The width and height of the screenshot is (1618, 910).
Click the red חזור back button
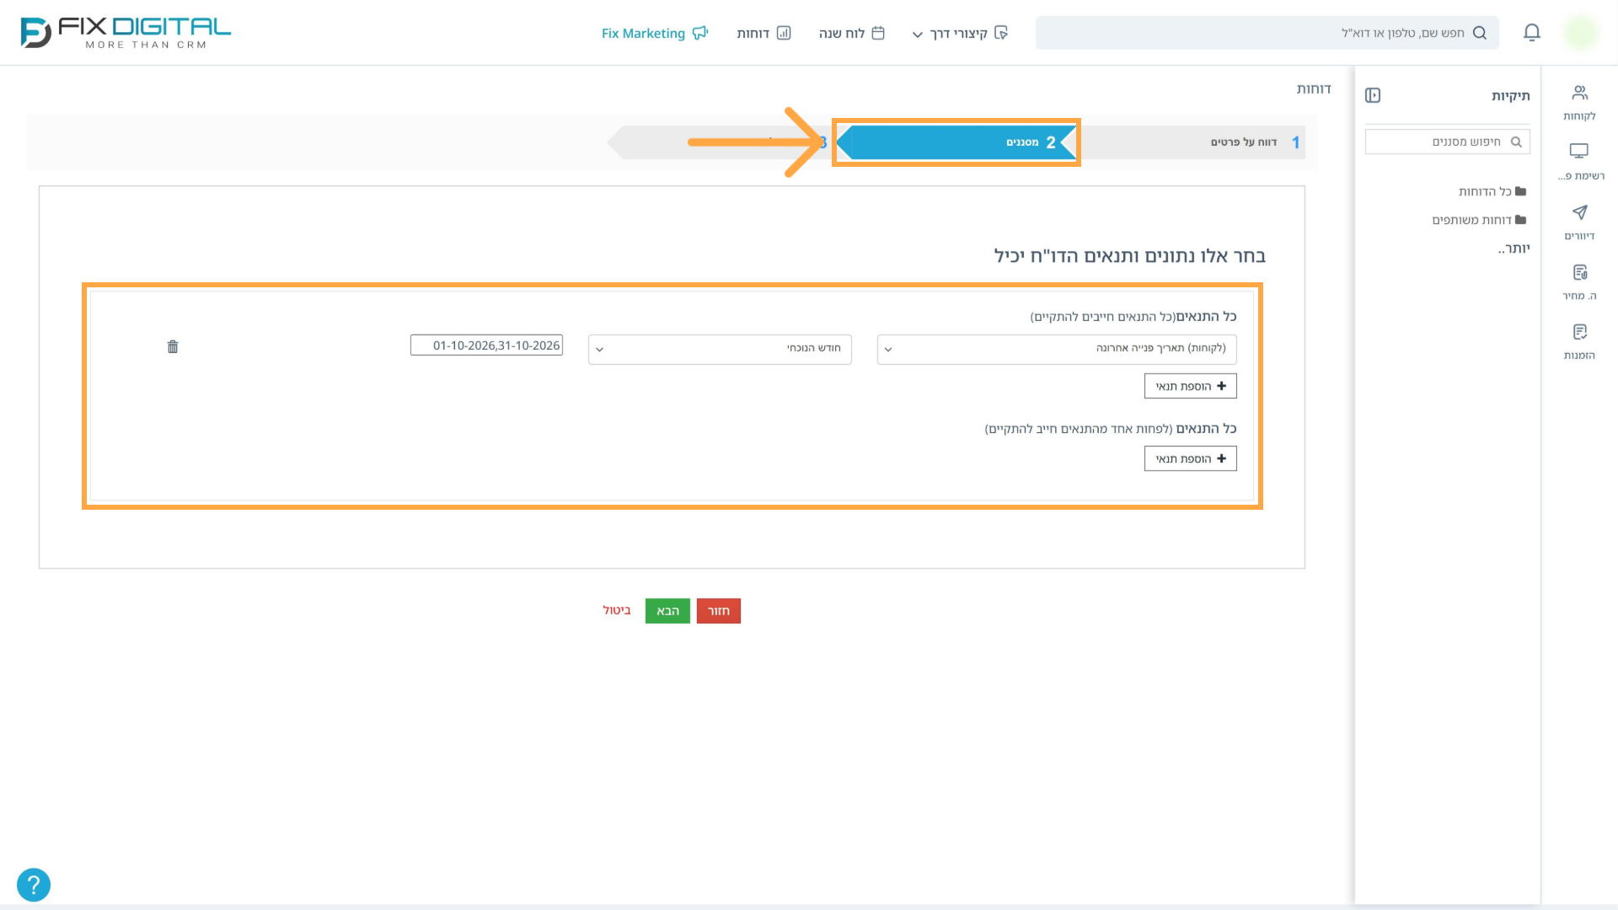point(719,611)
